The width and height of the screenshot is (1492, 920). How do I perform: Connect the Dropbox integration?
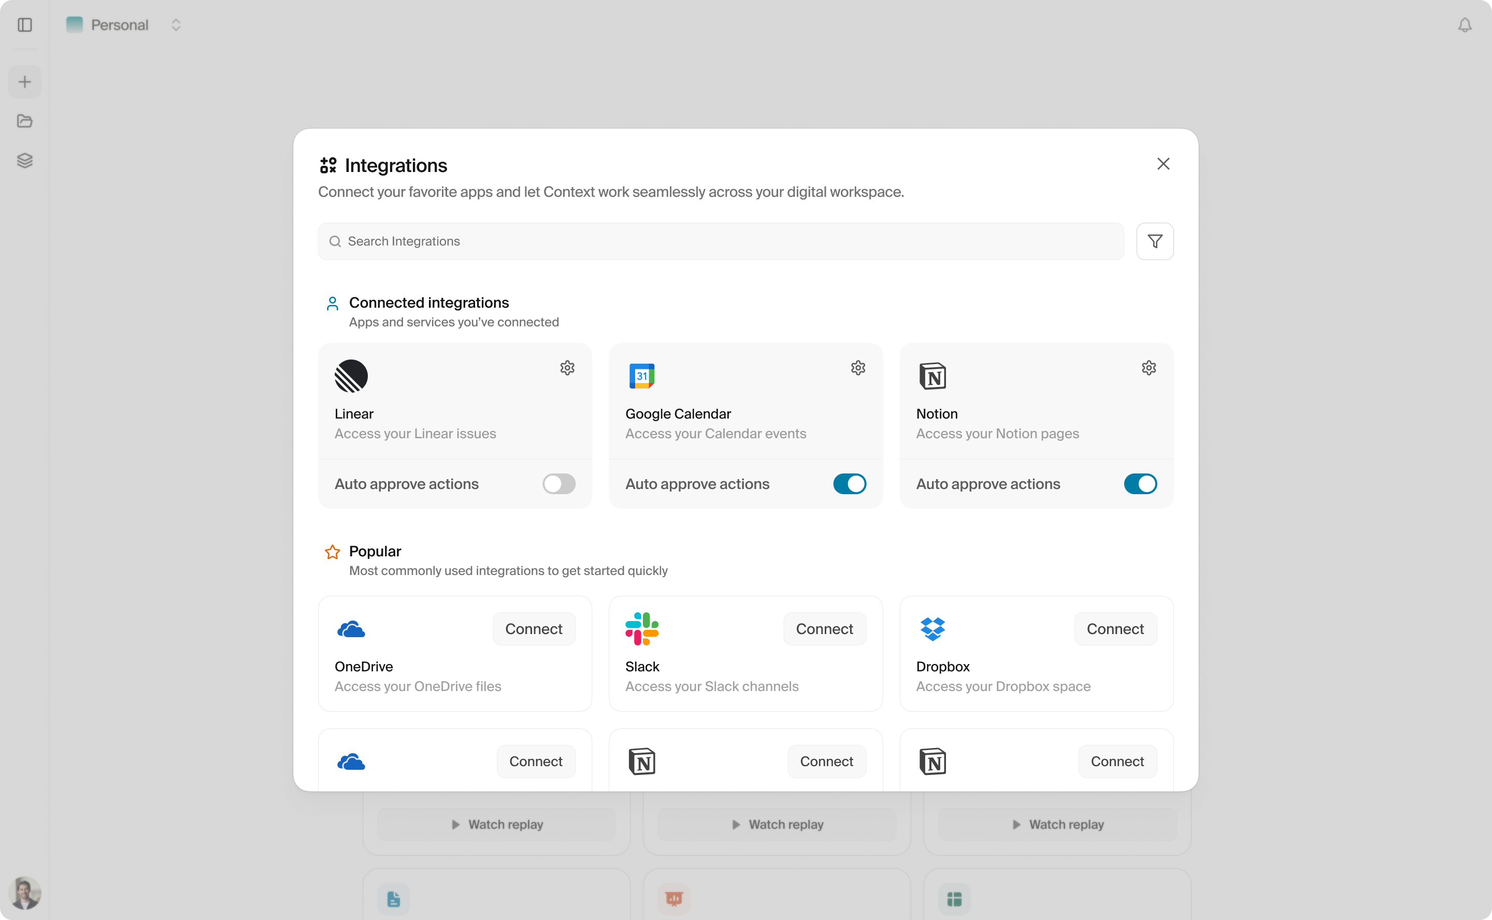pos(1115,628)
